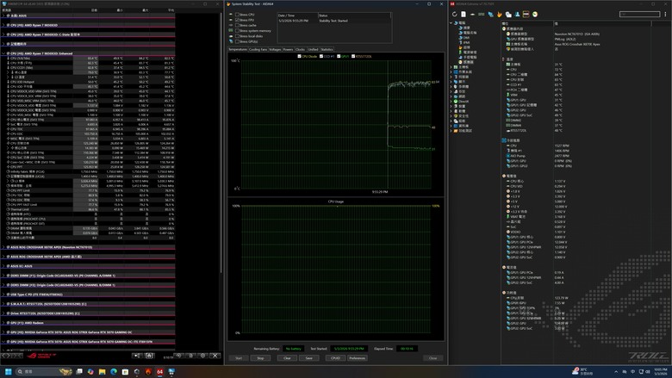Click the refresh icon in AIDA64 Extreme toolbar

454,14
